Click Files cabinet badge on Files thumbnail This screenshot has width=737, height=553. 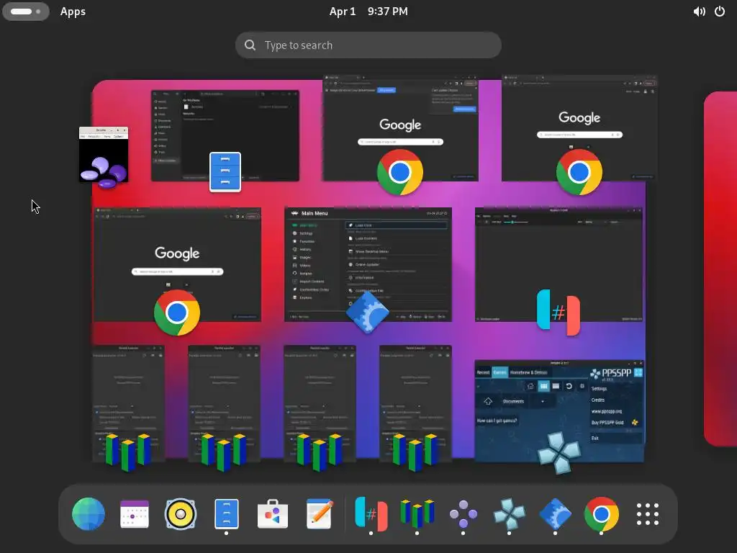pyautogui.click(x=225, y=171)
